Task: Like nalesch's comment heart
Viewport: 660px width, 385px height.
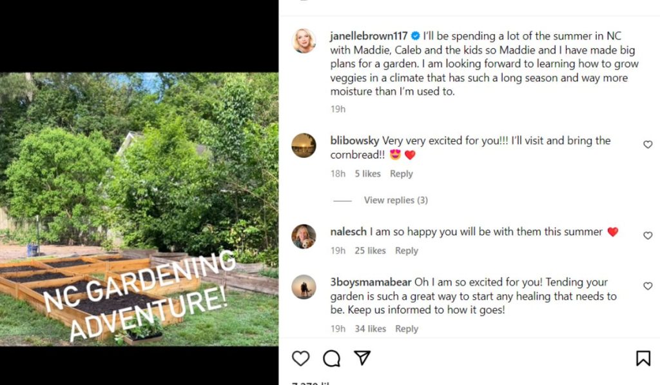Action: (648, 235)
